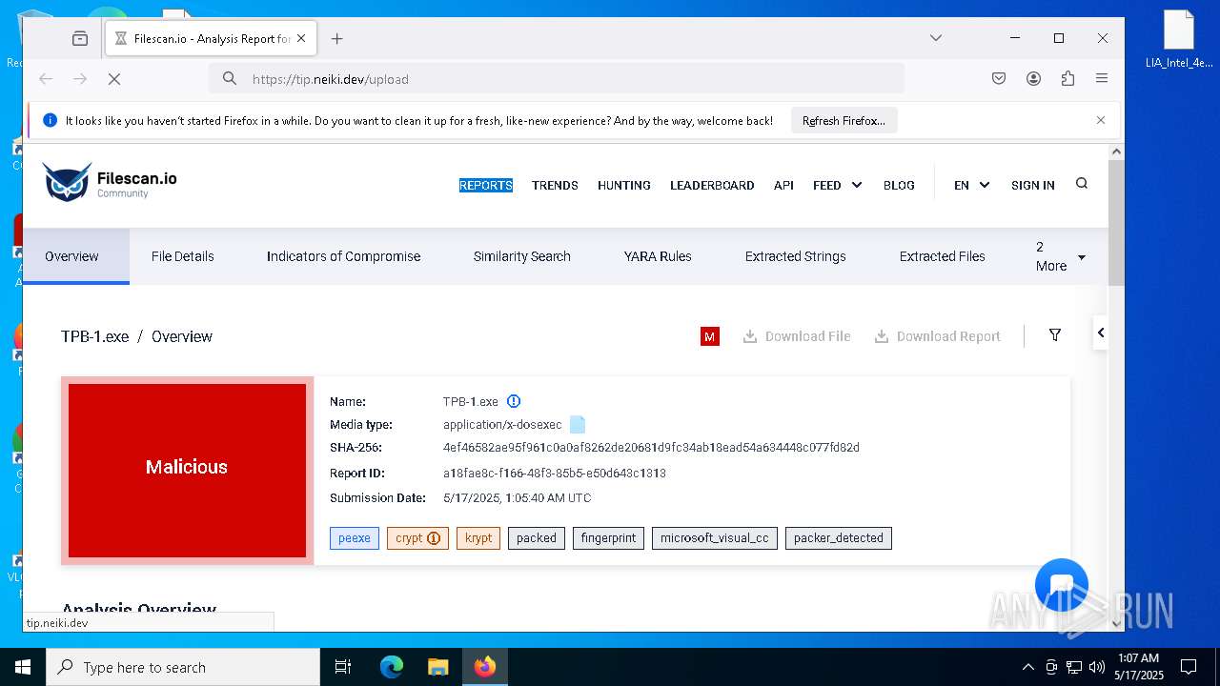Go forward arrow in Firefox toolbar
Screen dimensions: 1220x686
point(80,79)
